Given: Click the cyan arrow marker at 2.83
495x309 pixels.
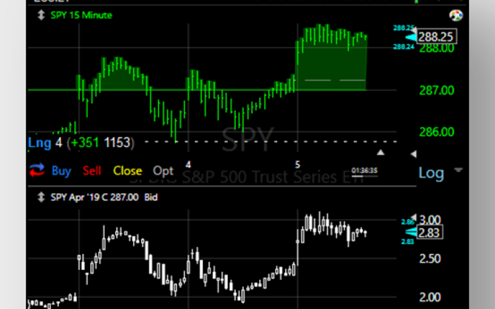Looking at the screenshot, I should [411, 232].
